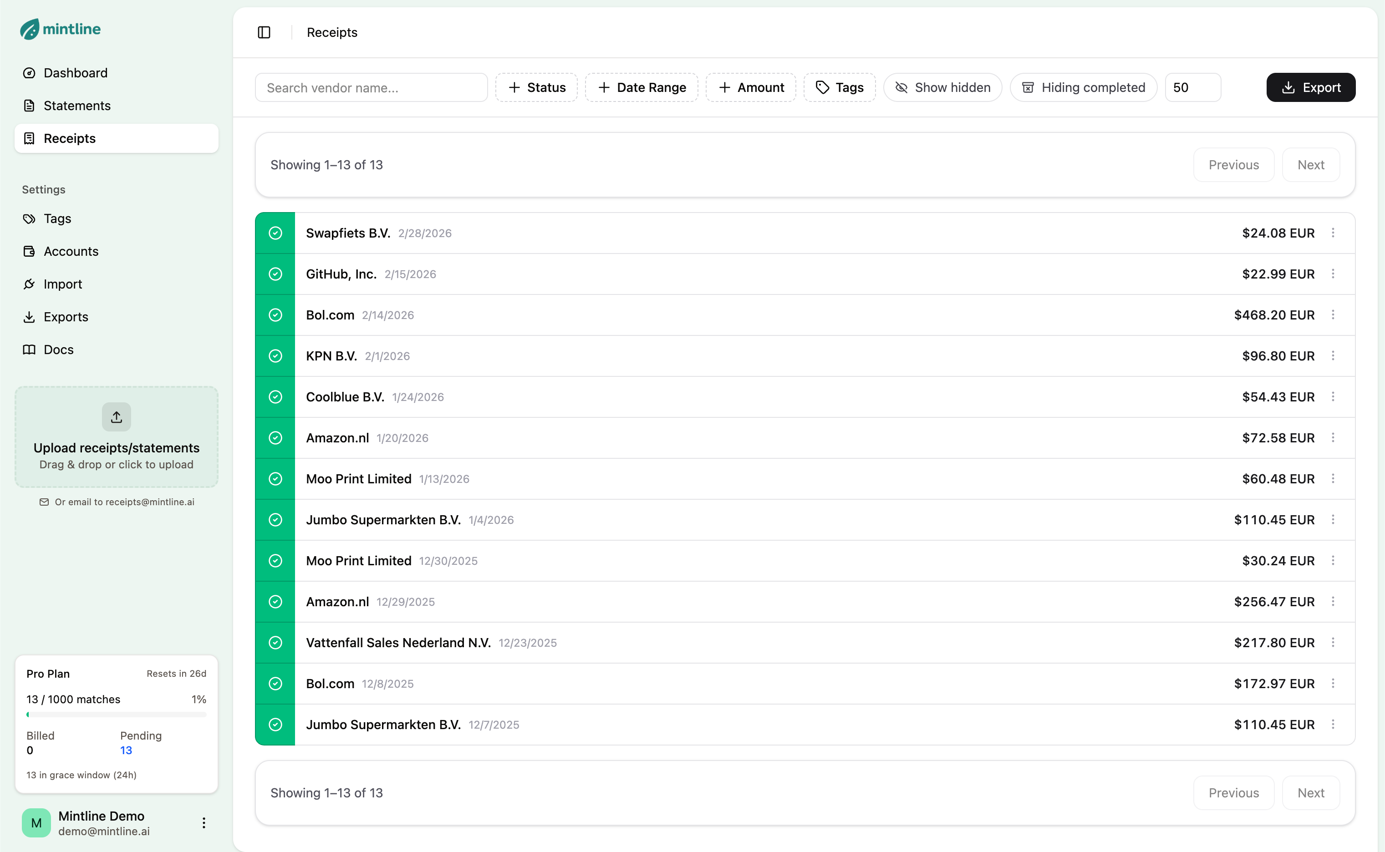Image resolution: width=1385 pixels, height=852 pixels.
Task: Click the Pro Plan usage progress bar
Action: pos(116,715)
